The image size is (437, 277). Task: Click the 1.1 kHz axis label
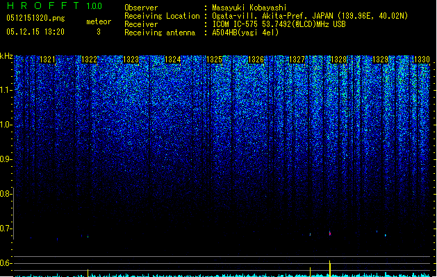tap(6, 90)
